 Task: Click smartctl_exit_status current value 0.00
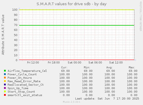(66, 95)
